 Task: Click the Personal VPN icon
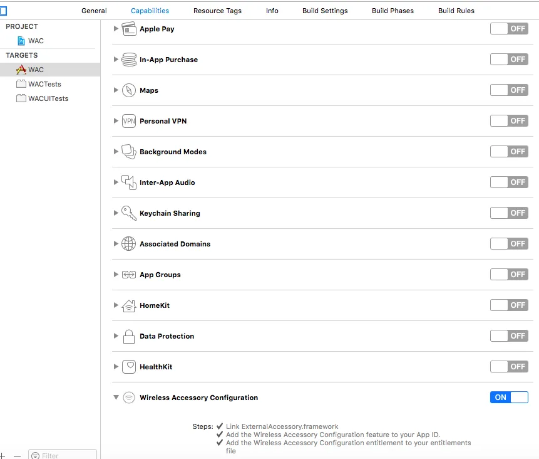tap(129, 121)
